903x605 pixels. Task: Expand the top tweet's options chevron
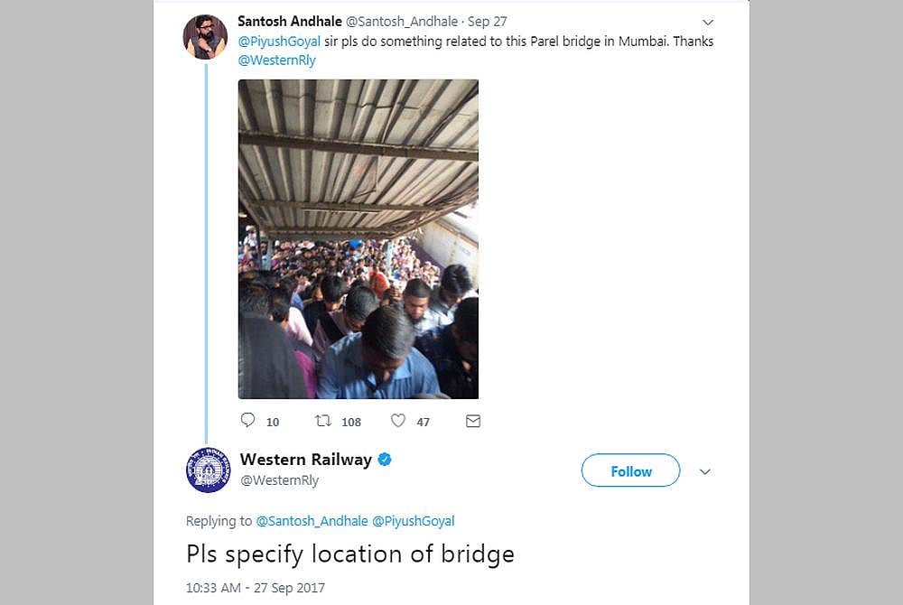[708, 22]
